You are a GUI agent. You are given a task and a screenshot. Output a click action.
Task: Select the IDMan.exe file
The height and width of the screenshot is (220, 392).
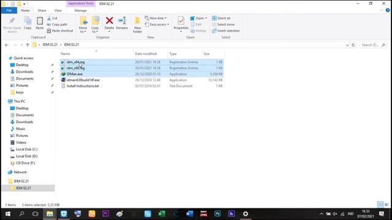pyautogui.click(x=75, y=74)
